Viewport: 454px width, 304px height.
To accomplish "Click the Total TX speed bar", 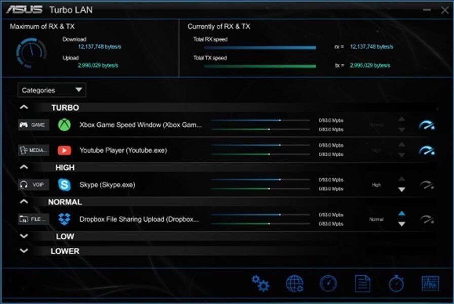I will 260,66.
